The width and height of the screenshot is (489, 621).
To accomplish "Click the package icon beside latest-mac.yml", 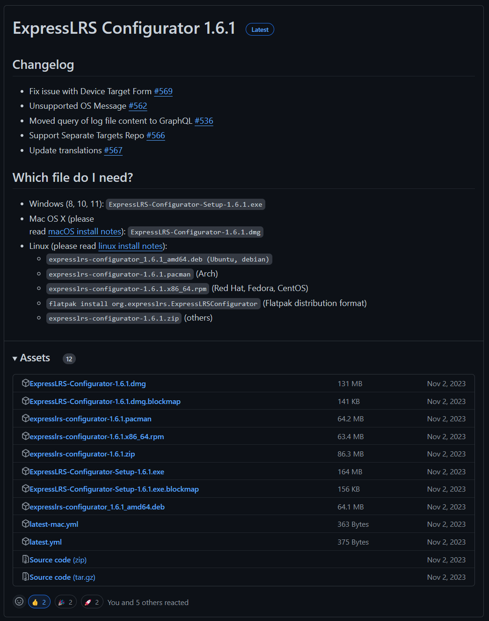I will [26, 524].
